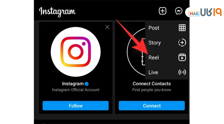Click the 19kala MAG watermark logo

pyautogui.click(x=205, y=12)
